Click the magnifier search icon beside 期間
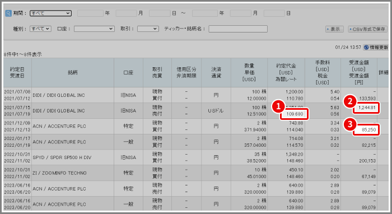Viewport: 392px width, 214px height. [8, 13]
